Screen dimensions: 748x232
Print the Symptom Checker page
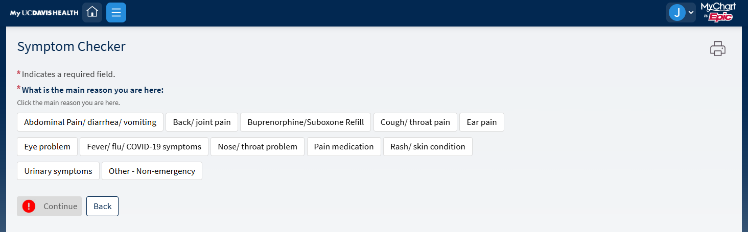717,48
